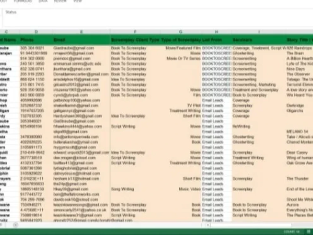313x235 pixels.
Task: Click the formula bar showing 'Status'
Action: (x=158, y=18)
